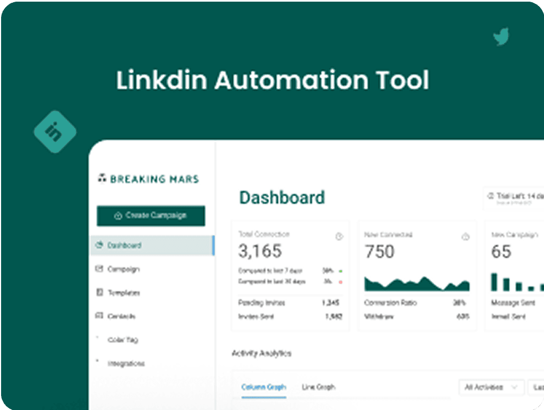
Task: Click the tilted LinkedIn badge icon
Action: point(55,131)
